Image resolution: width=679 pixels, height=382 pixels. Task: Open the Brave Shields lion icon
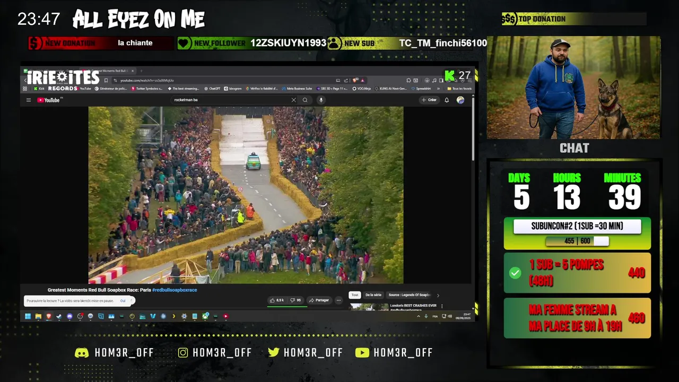(x=355, y=80)
